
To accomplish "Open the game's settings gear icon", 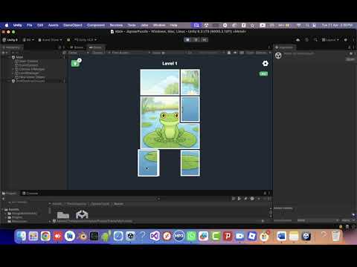I will [x=266, y=64].
